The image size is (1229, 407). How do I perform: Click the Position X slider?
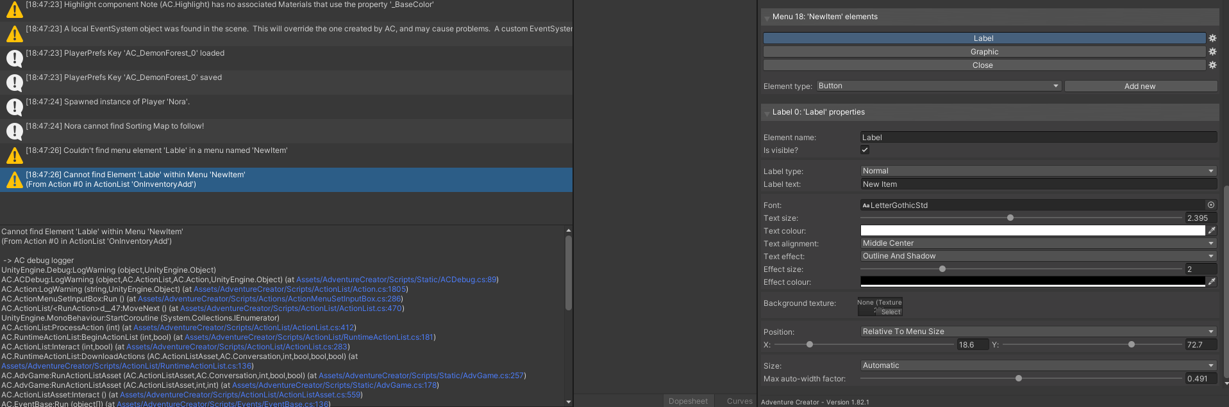(864, 345)
